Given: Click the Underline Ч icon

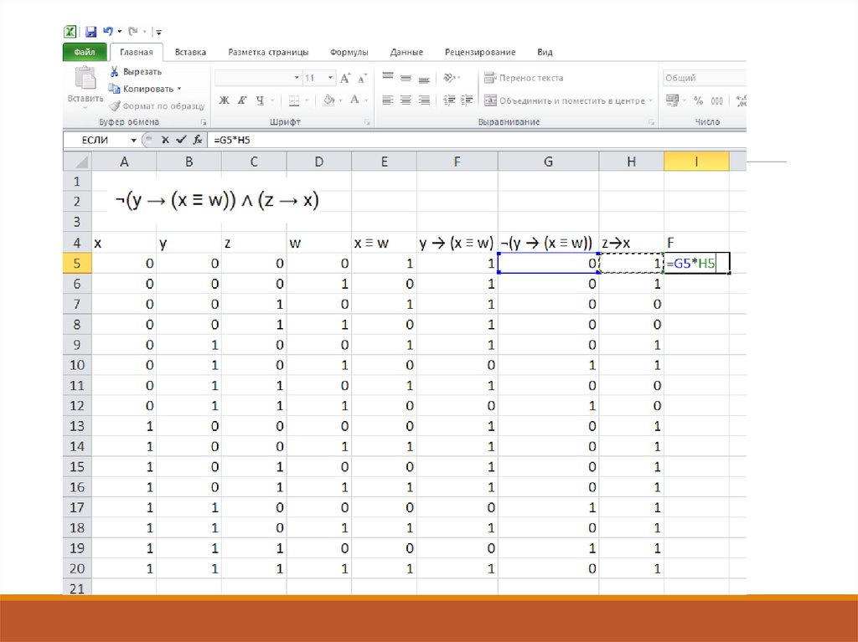Looking at the screenshot, I should pos(260,100).
